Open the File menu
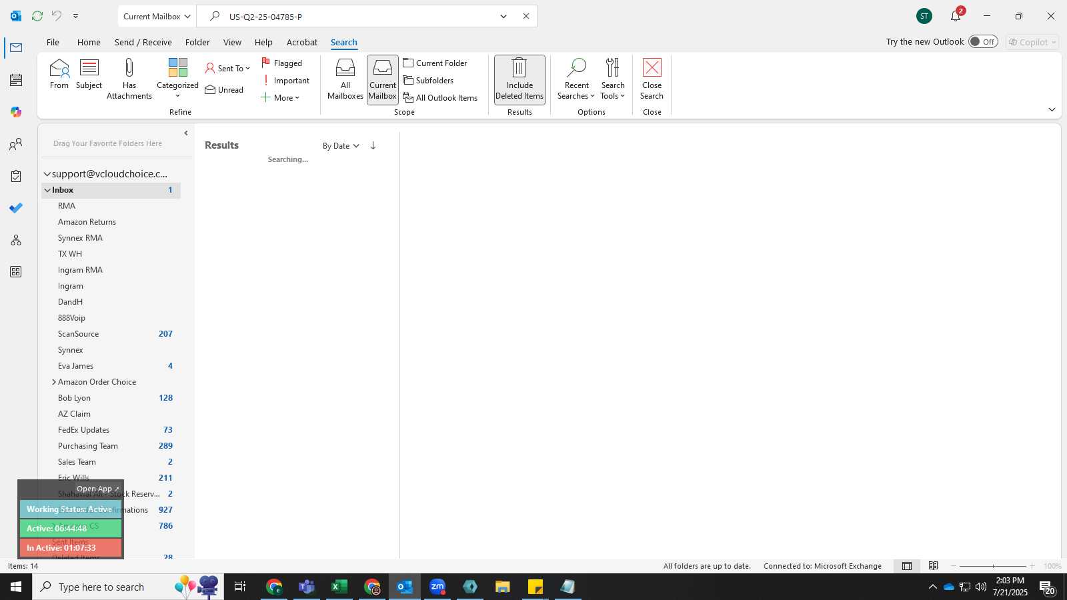 tap(53, 42)
